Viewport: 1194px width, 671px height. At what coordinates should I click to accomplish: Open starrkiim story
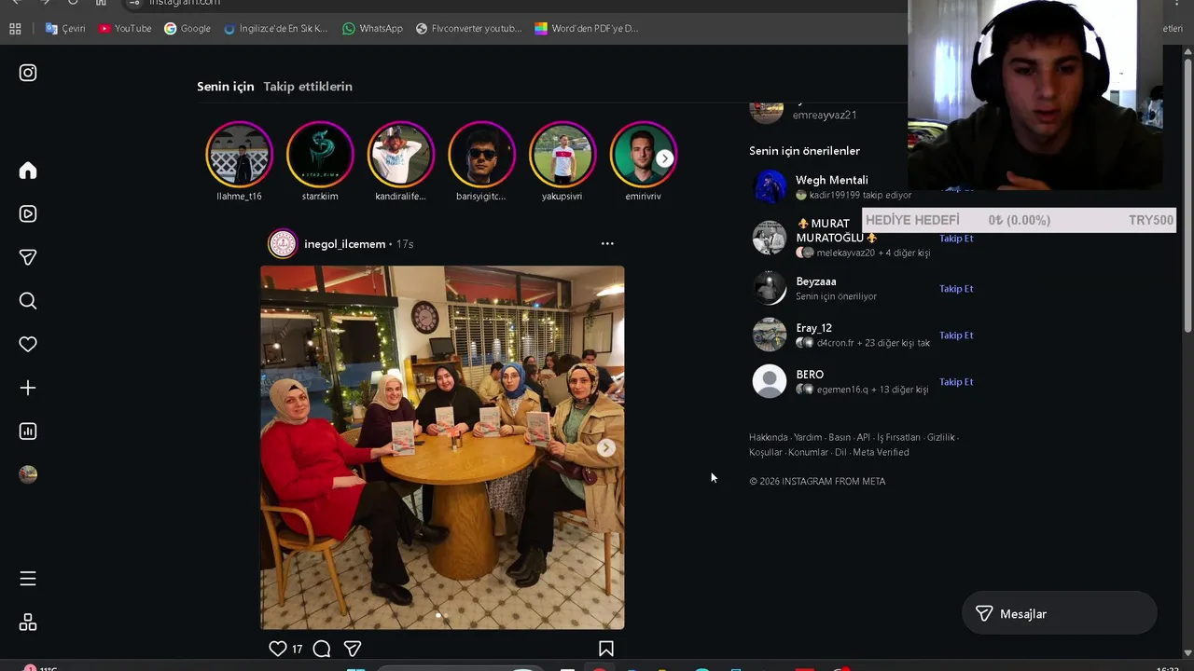tap(320, 155)
